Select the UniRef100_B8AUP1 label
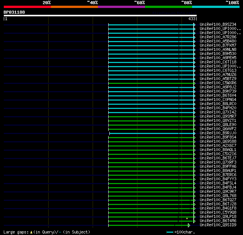The height and width of the screenshot is (235, 243). pos(218,171)
